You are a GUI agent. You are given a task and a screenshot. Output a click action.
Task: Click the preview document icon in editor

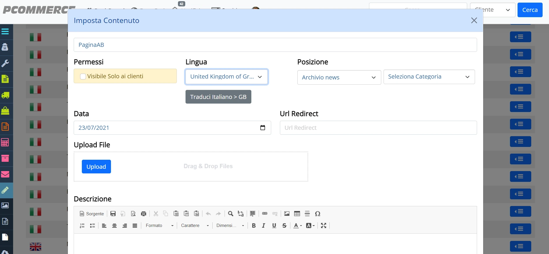click(133, 214)
